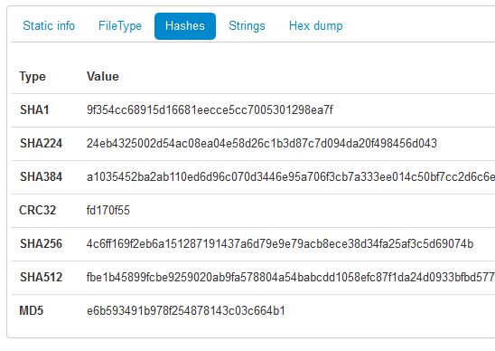Click the Type column header
The image size is (495, 351).
pyautogui.click(x=33, y=77)
